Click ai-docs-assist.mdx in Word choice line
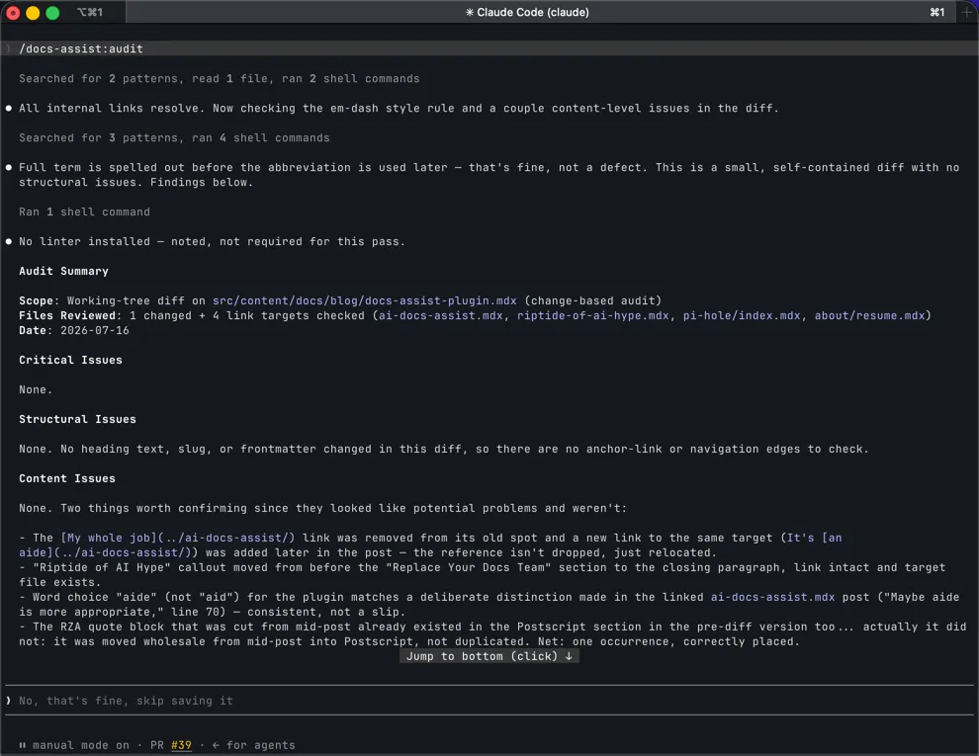The height and width of the screenshot is (756, 979). click(772, 597)
